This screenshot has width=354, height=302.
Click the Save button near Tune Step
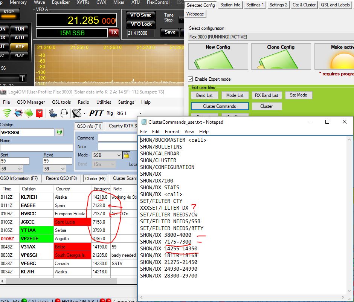(x=170, y=32)
